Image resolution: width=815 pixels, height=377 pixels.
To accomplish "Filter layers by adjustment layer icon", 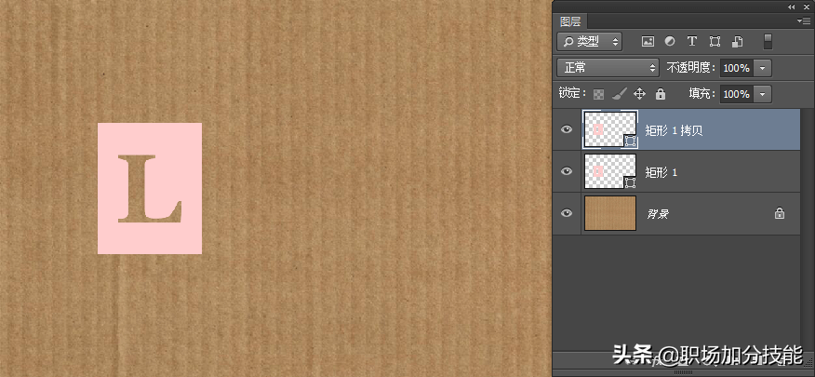I will [670, 42].
